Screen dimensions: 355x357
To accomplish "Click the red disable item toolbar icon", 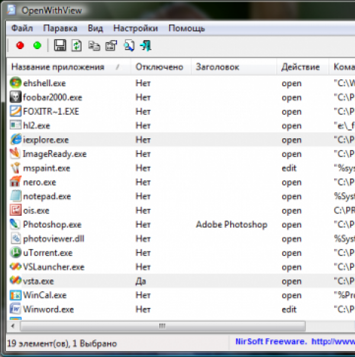I will (x=20, y=46).
